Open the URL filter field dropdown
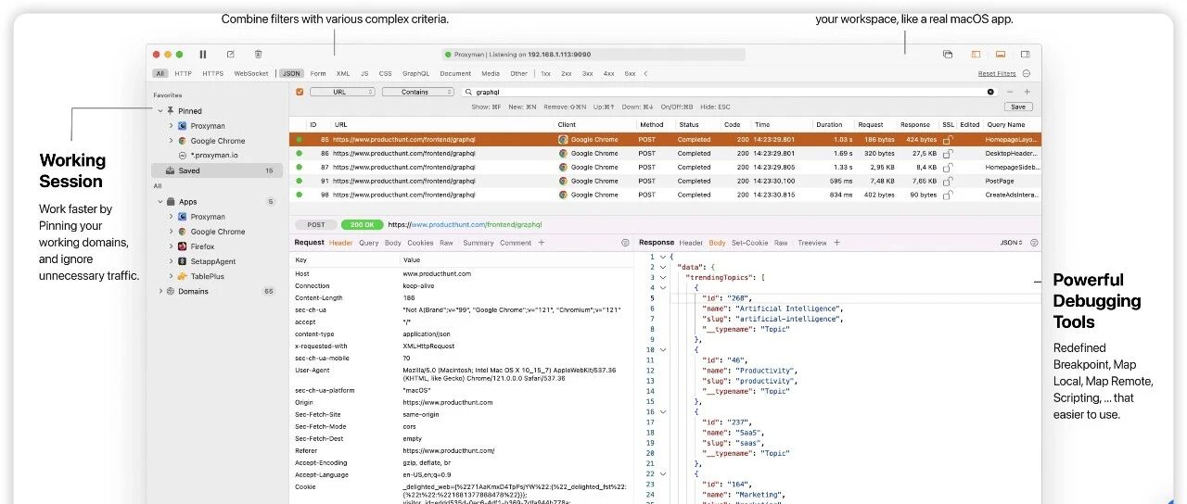 coord(342,92)
